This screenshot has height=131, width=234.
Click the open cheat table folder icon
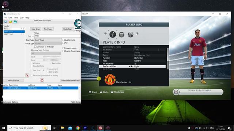coord(11,22)
